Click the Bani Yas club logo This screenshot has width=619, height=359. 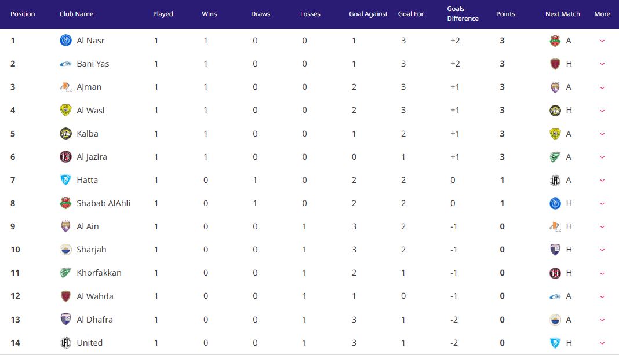tap(65, 64)
